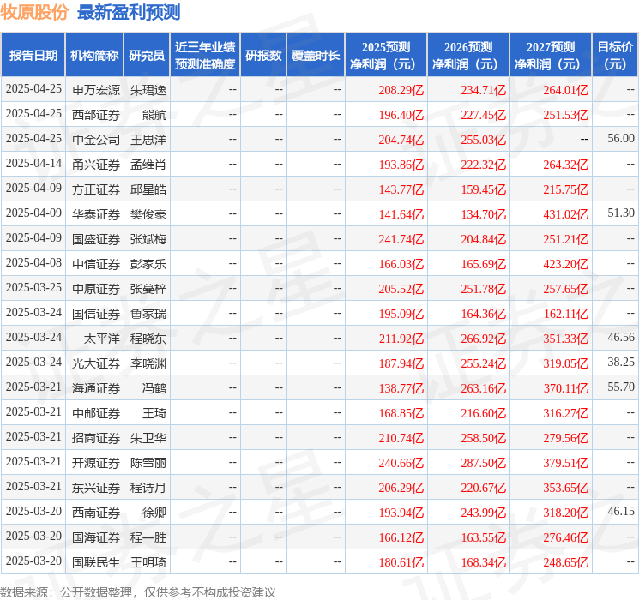Click the 2027预测净利润 header
This screenshot has width=639, height=600.
(x=551, y=56)
